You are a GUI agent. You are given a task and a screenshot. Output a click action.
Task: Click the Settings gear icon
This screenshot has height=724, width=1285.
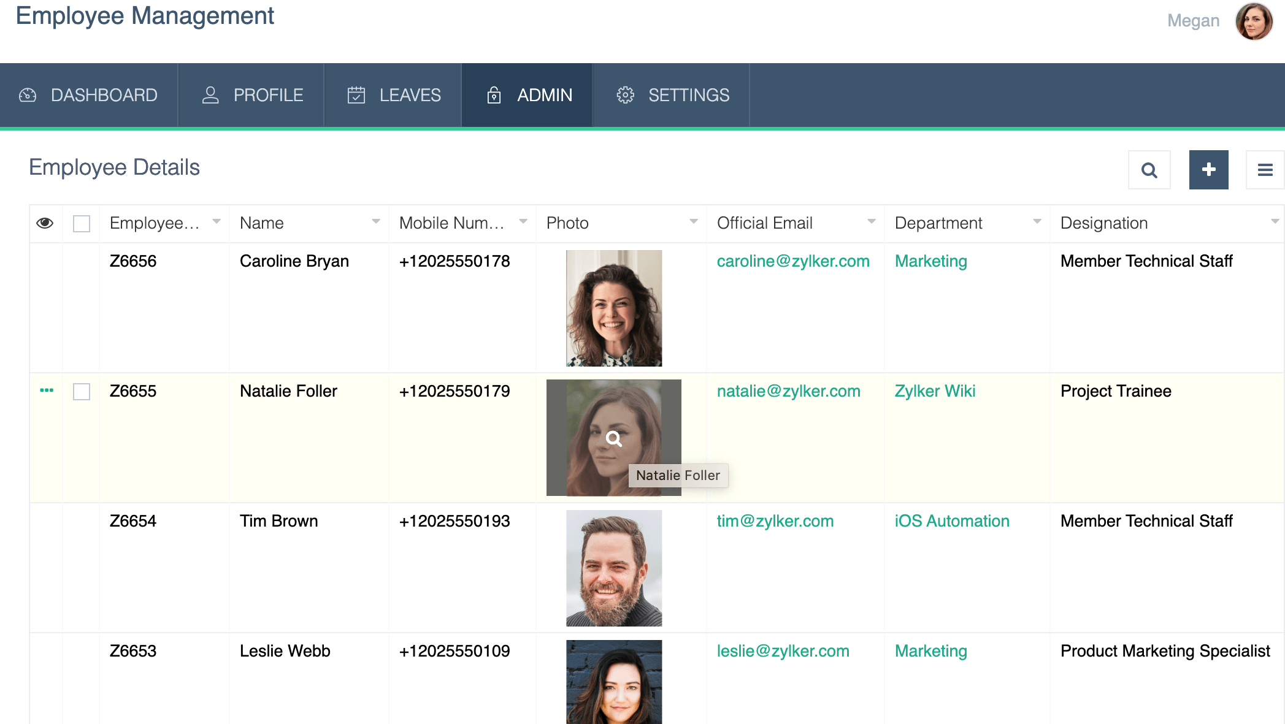pyautogui.click(x=625, y=95)
